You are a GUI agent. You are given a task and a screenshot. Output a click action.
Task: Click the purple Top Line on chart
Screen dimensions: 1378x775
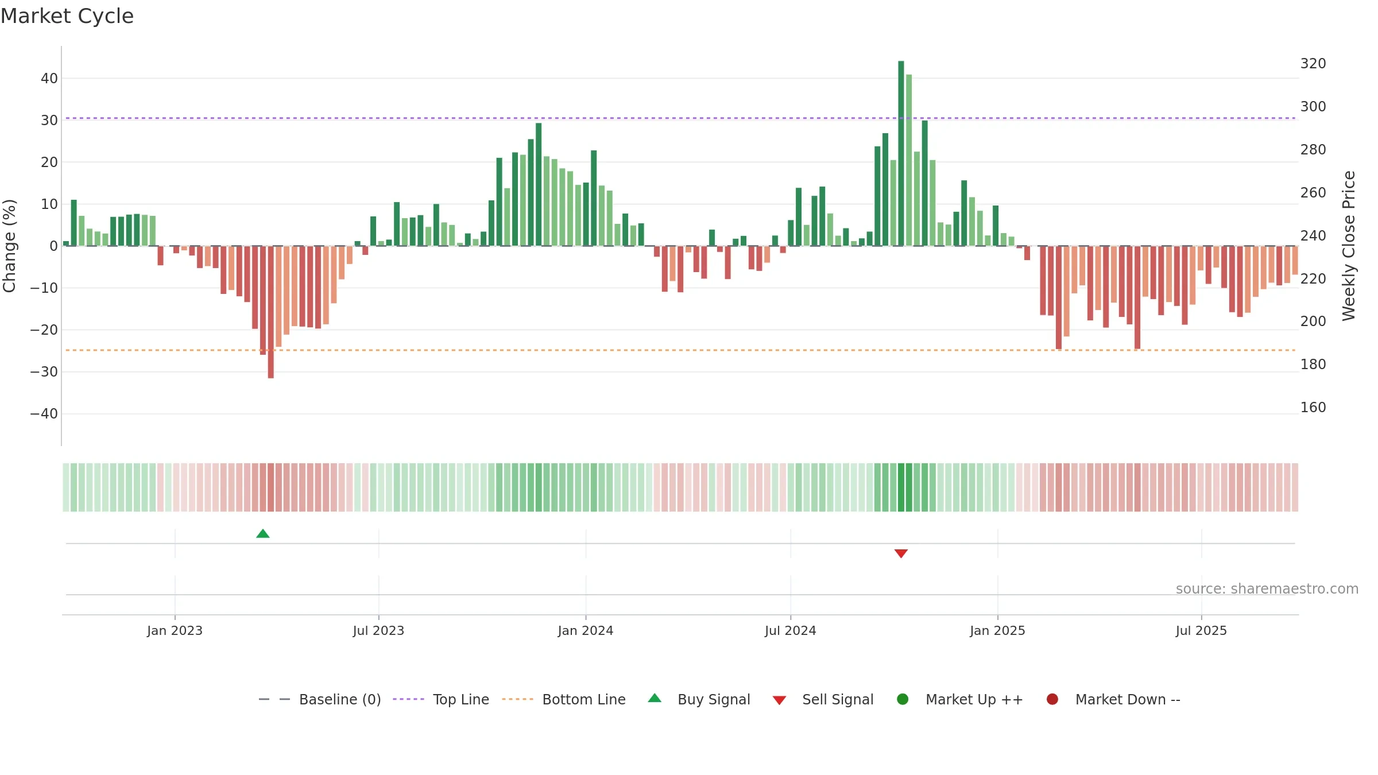[680, 118]
